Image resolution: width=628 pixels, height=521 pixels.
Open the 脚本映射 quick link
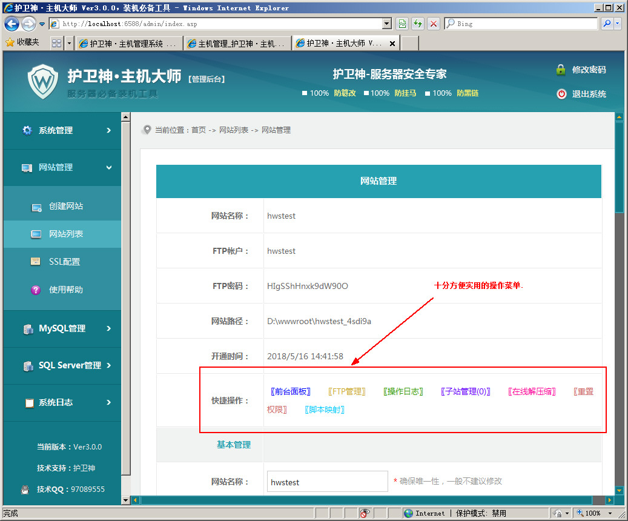325,410
